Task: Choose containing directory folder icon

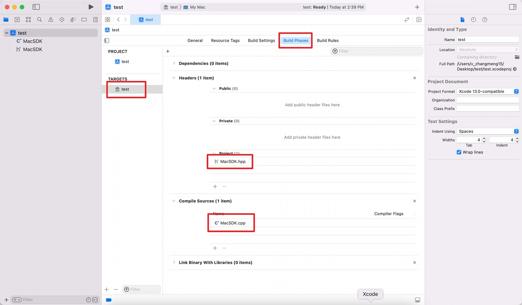Action: (x=517, y=57)
